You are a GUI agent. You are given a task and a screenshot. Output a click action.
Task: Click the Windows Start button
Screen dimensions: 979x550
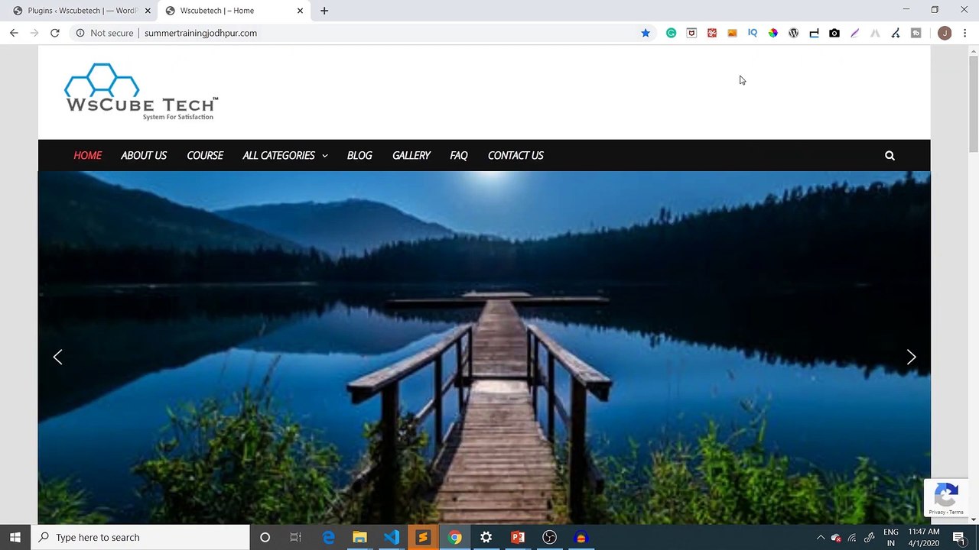tap(15, 537)
